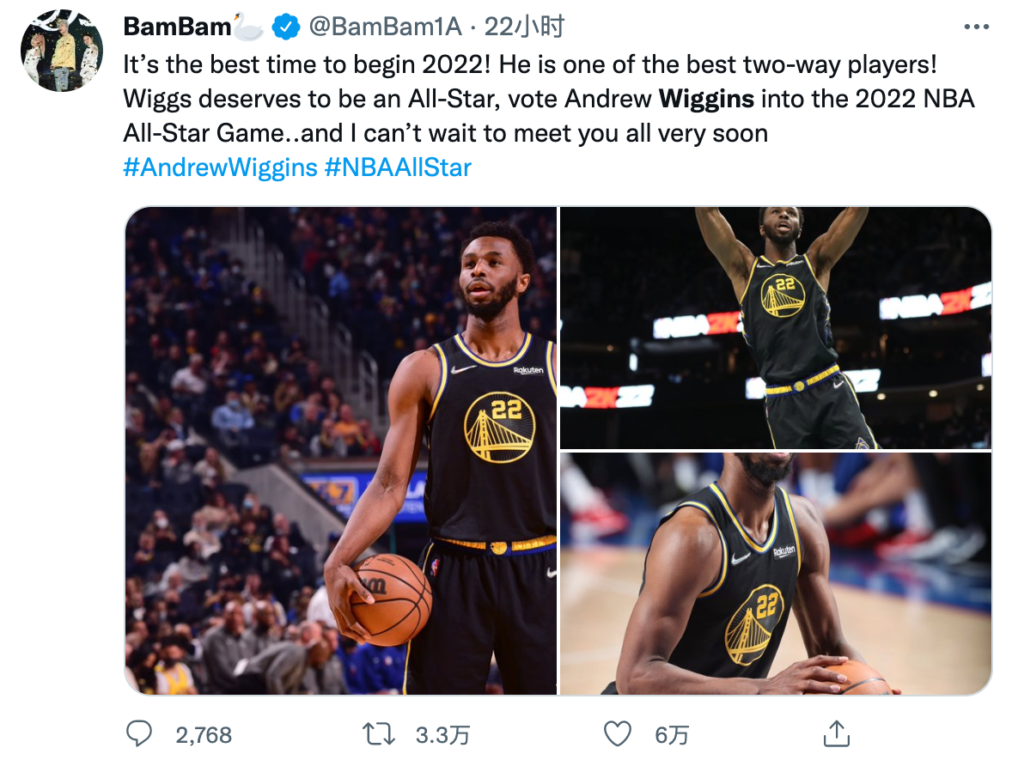Open the top-right dunk photo

(x=775, y=327)
